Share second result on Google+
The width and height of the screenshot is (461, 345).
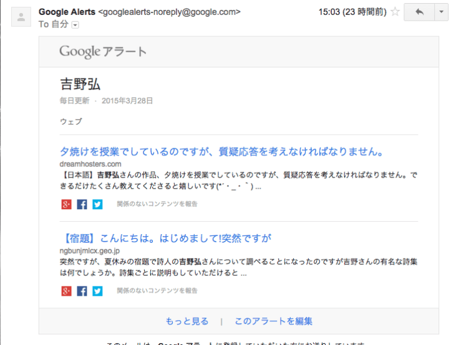point(66,291)
